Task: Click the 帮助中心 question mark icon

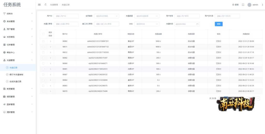Action: click(4, 52)
